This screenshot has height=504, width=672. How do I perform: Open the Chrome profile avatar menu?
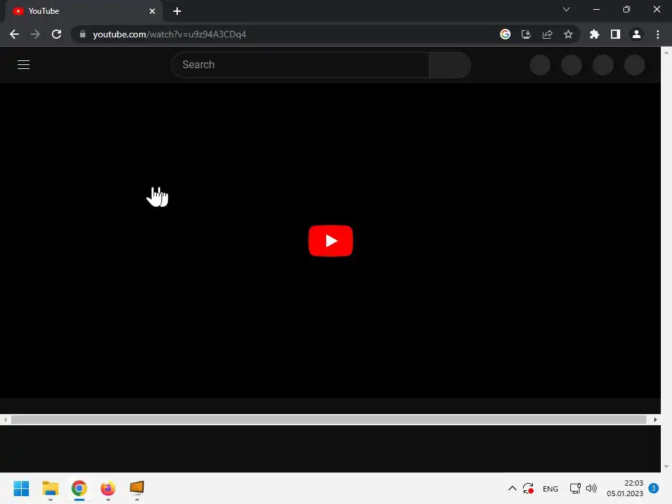[637, 34]
